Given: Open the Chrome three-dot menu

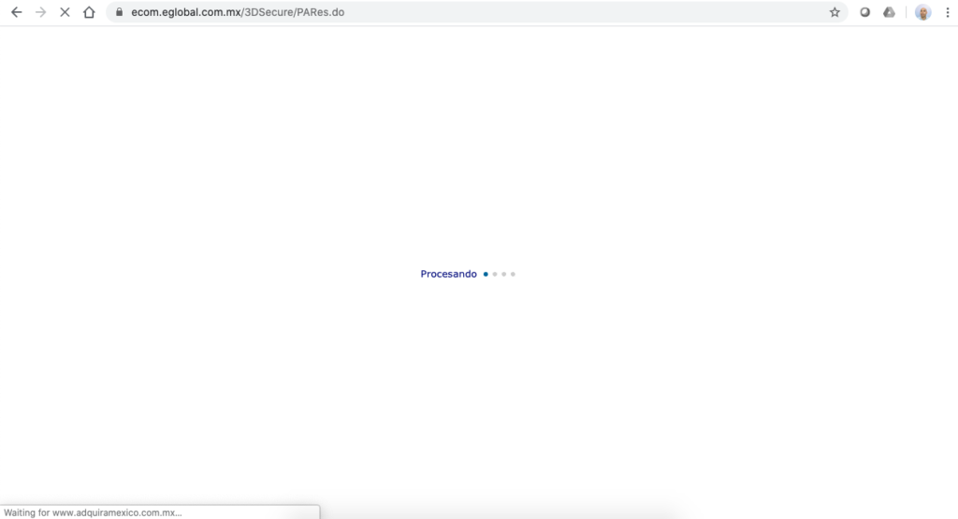Looking at the screenshot, I should point(948,12).
